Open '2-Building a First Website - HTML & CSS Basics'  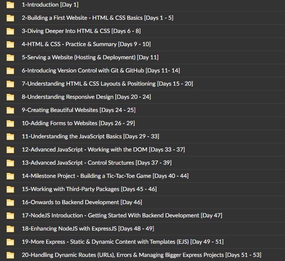point(98,18)
